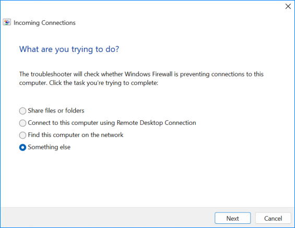Continue with the Next button
The width and height of the screenshot is (295, 228).
click(232, 218)
